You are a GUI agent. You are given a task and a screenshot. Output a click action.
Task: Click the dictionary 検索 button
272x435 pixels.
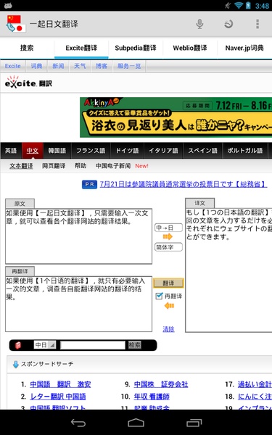click(135, 345)
